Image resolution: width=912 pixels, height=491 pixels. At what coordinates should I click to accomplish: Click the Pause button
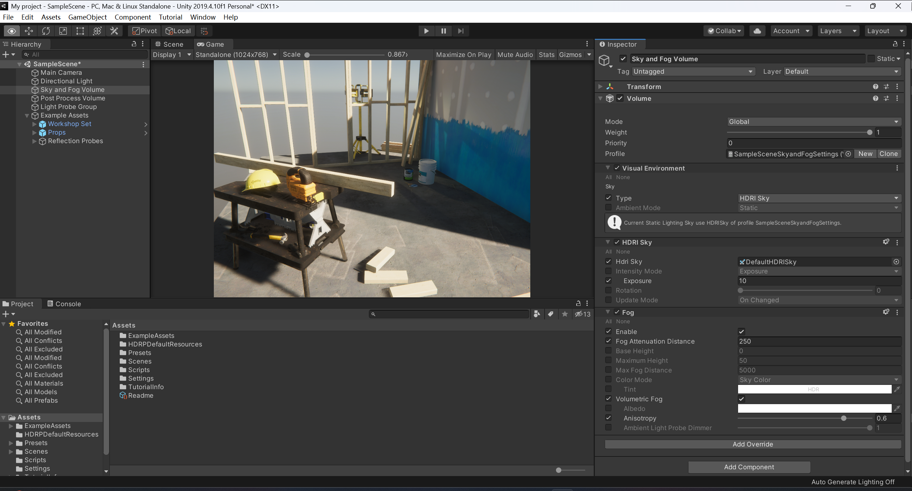[x=443, y=31]
